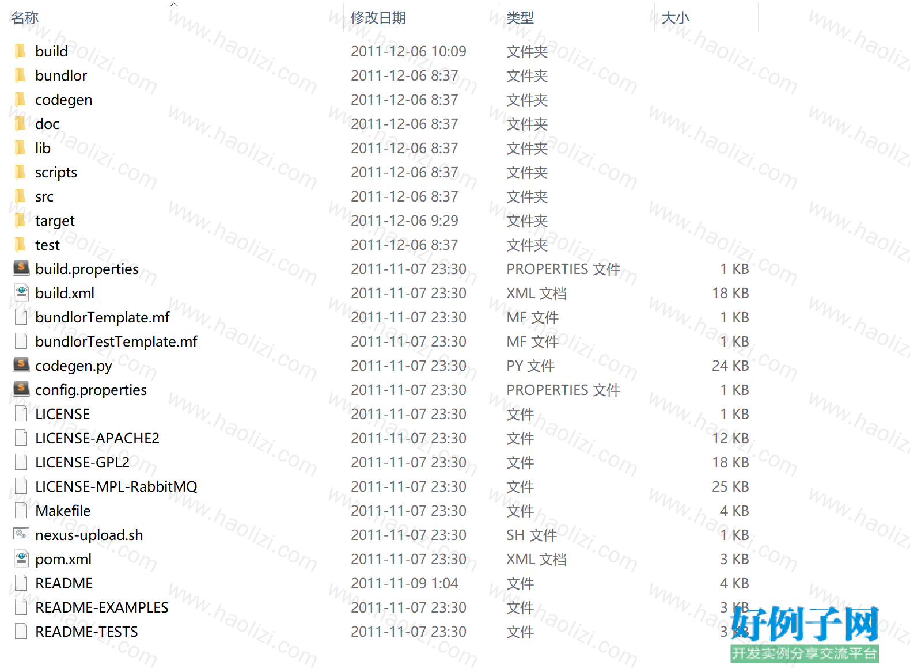
Task: Click the 2011-11-09 1:04 date of README
Action: (404, 583)
